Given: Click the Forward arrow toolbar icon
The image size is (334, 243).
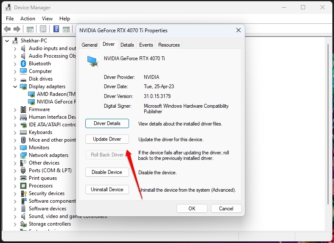Looking at the screenshot, I should pyautogui.click(x=17, y=29).
